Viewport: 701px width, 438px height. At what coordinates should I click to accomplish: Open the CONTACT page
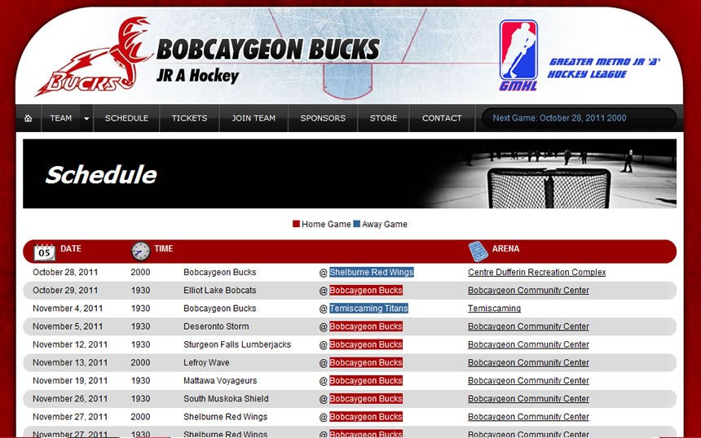[442, 118]
